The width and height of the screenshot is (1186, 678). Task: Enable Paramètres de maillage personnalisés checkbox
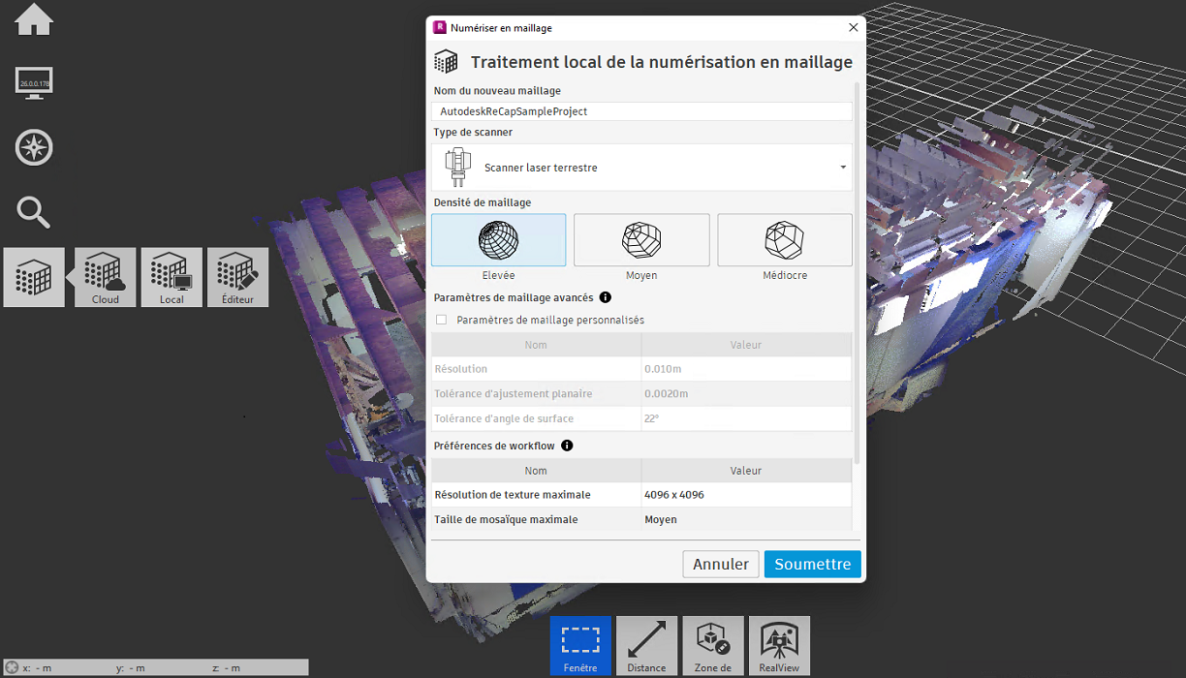tap(442, 320)
